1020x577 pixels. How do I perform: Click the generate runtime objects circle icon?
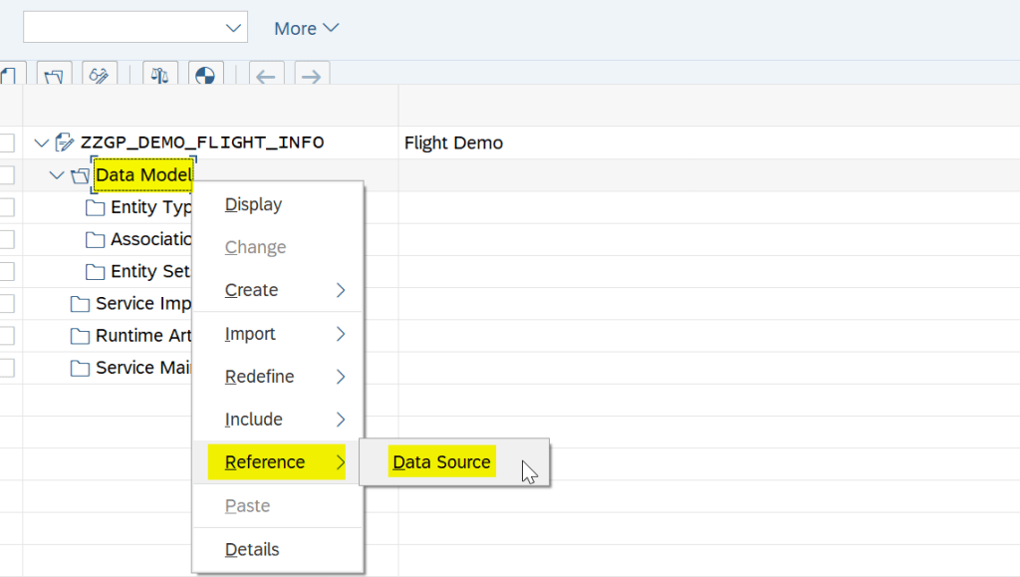205,75
